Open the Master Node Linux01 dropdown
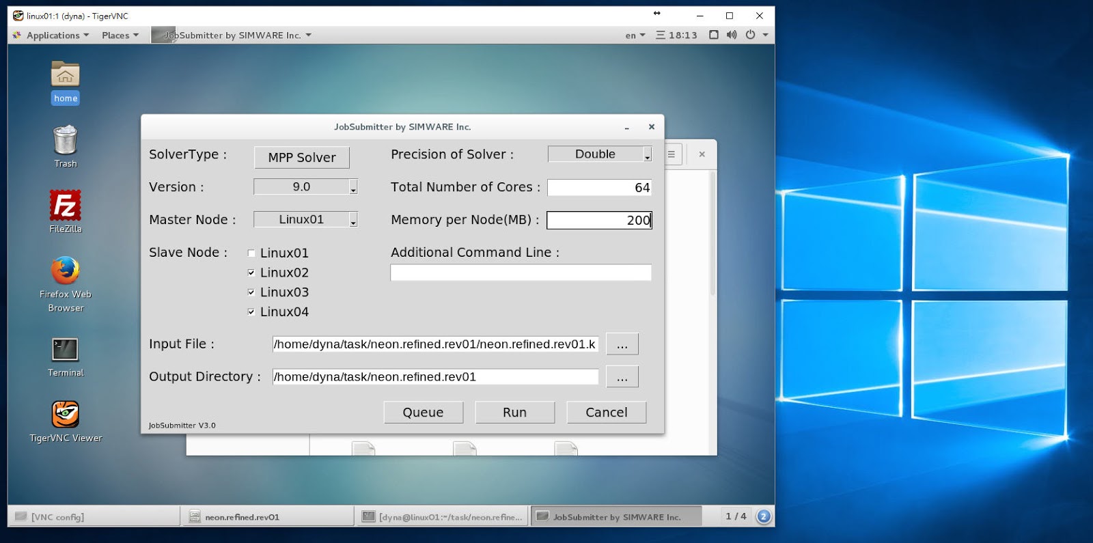Image resolution: width=1093 pixels, height=543 pixels. click(x=305, y=219)
